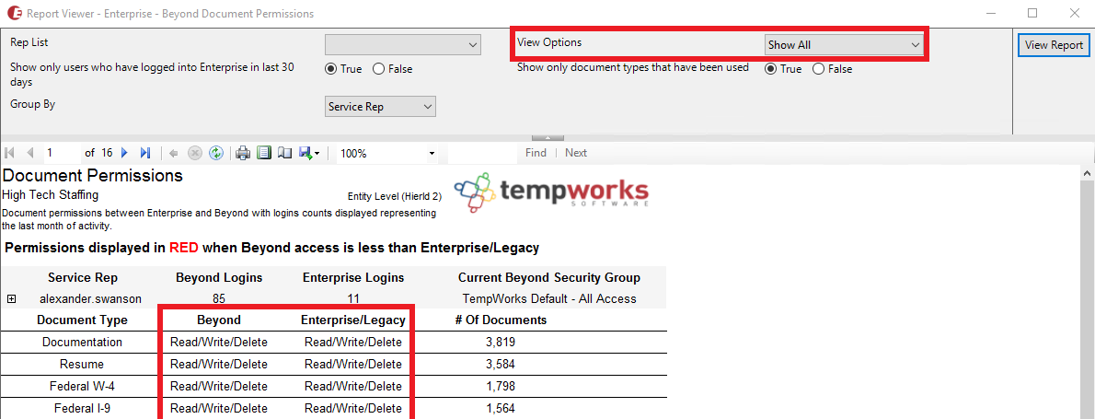Screen dimensions: 1095x419
Task: Open the Rep List dropdown
Action: tap(403, 45)
